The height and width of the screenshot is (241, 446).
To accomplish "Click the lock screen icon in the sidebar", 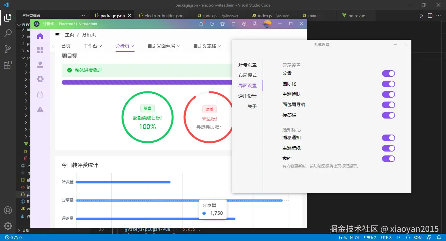I will click(40, 94).
